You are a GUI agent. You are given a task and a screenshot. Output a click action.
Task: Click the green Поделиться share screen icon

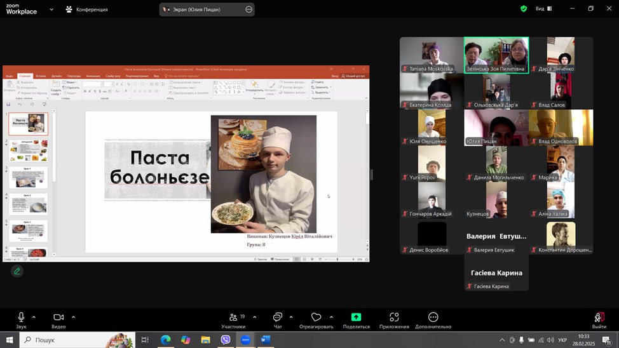coord(356,318)
